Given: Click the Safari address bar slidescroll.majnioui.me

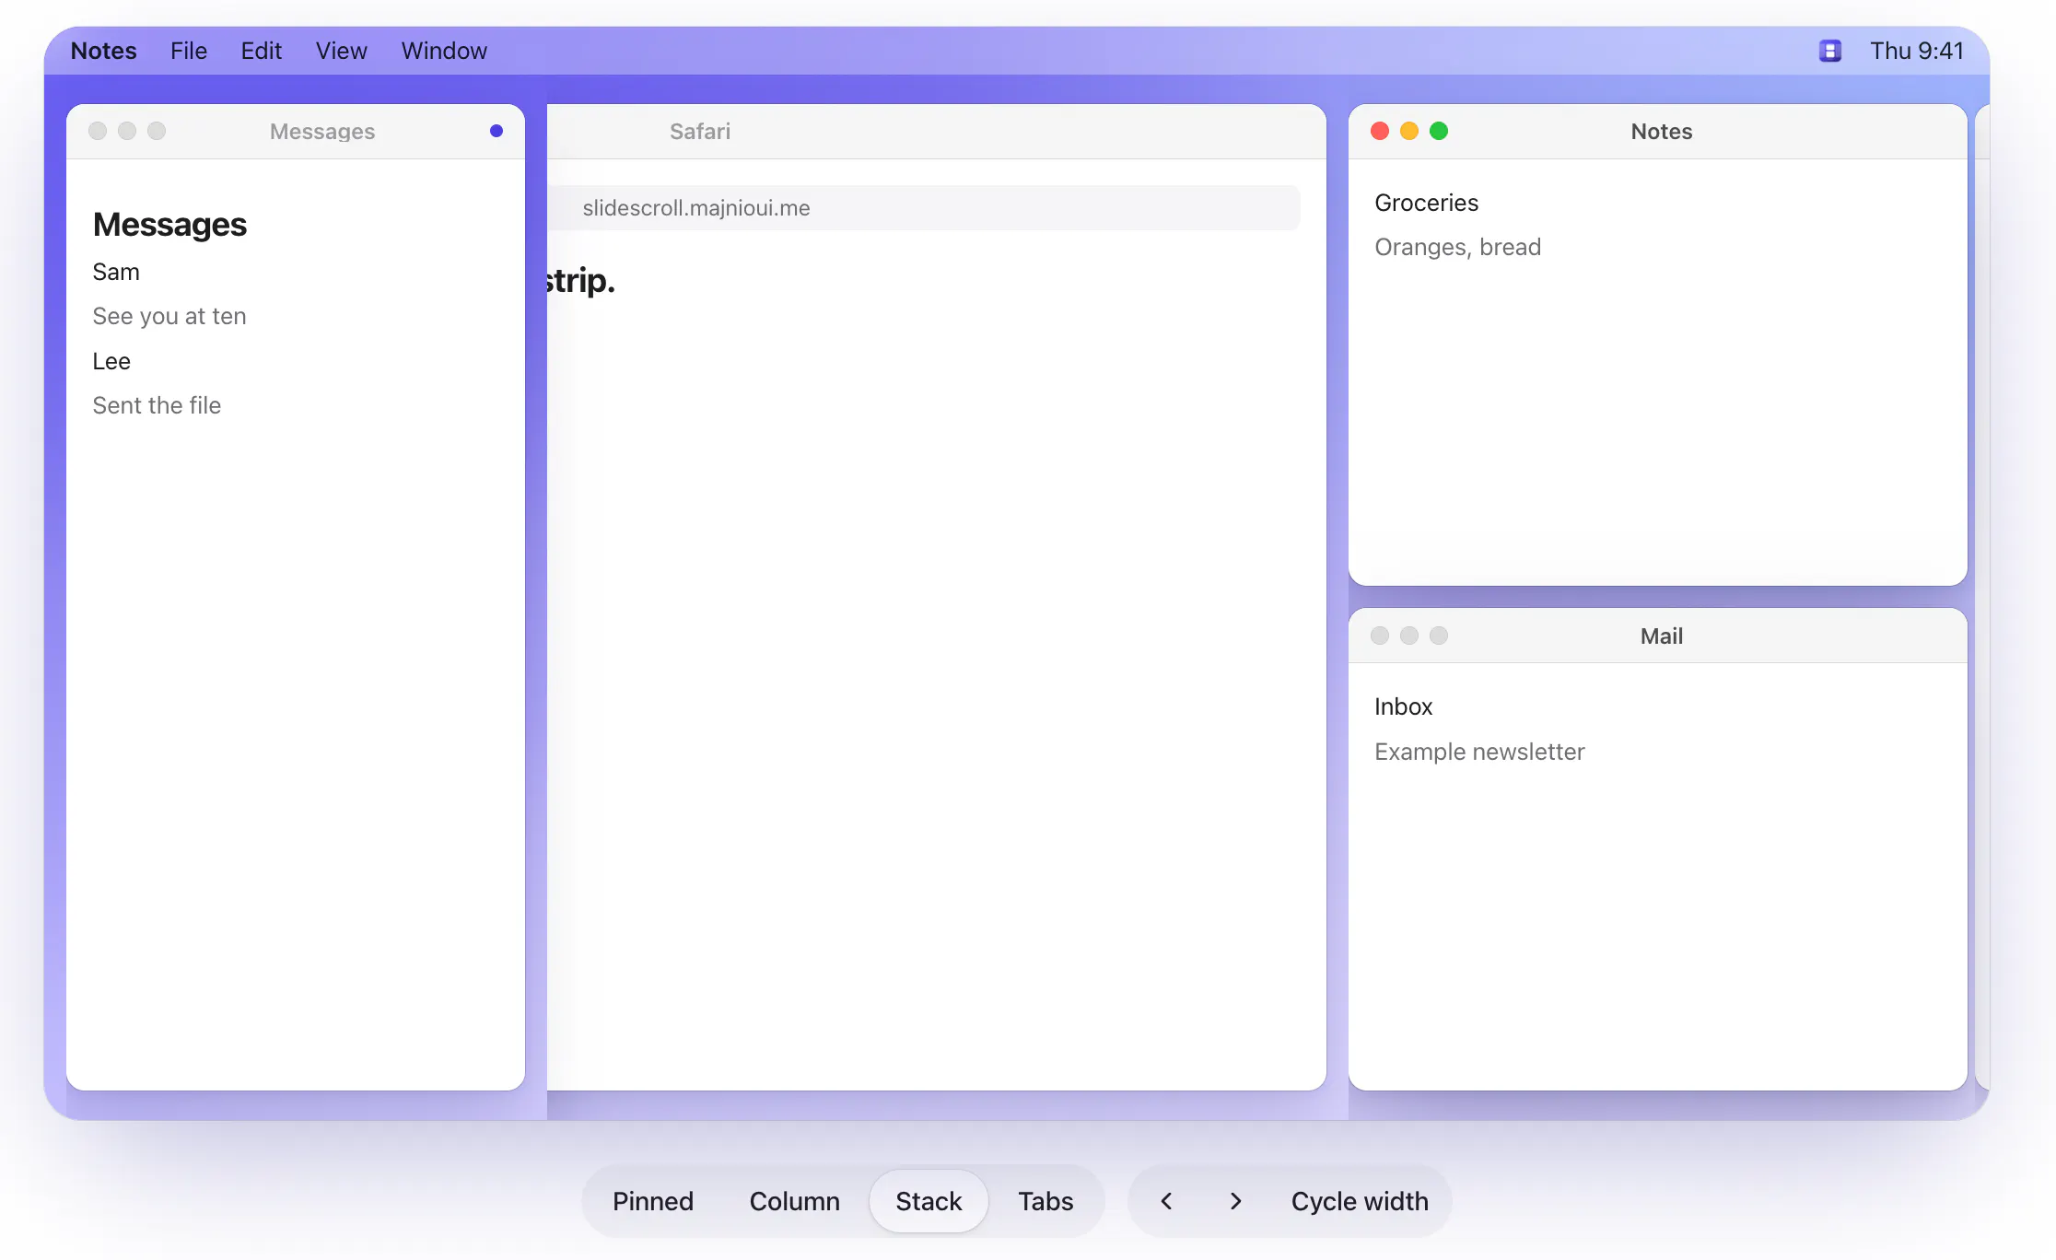Looking at the screenshot, I should 923,208.
